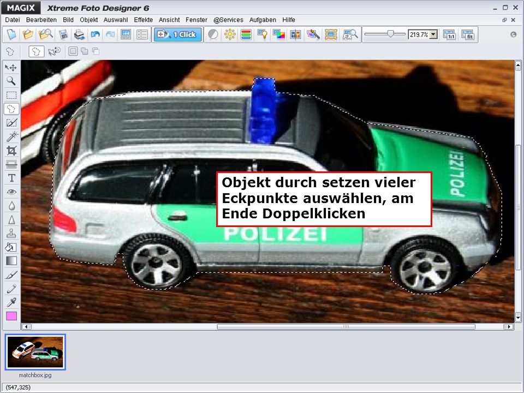Viewport: 524px width, 393px height.
Task: Adjust the zoom slider handle
Action: pos(390,34)
